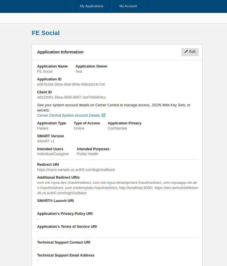Click the Individual/Caregiver intended users value
The height and width of the screenshot is (266, 227).
pyautogui.click(x=53, y=154)
